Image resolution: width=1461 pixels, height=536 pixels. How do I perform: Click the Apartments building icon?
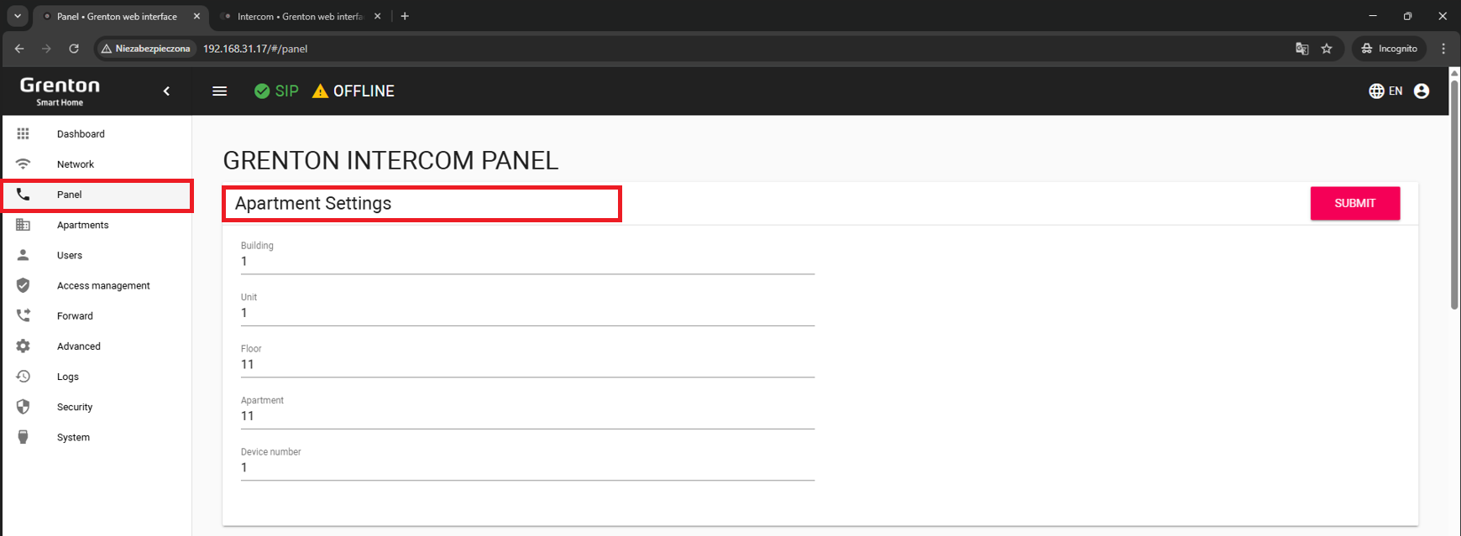[23, 225]
